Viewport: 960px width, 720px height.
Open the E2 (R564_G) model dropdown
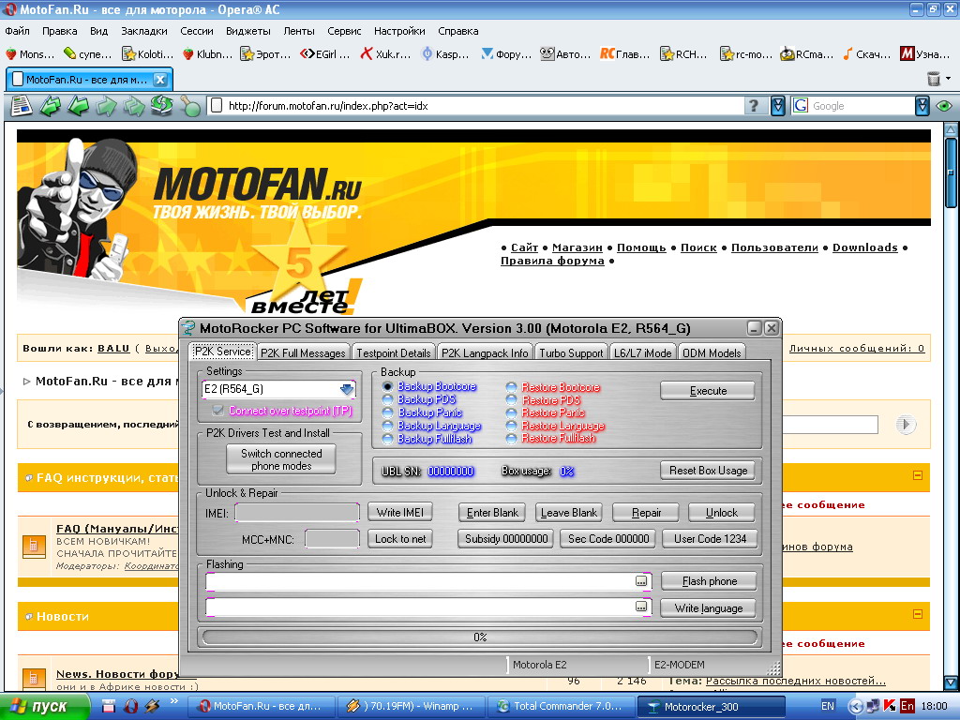coord(347,389)
